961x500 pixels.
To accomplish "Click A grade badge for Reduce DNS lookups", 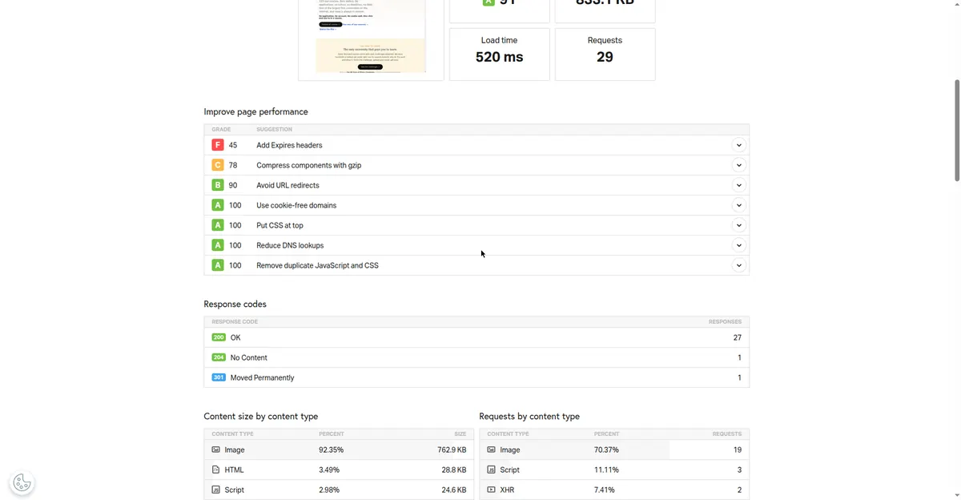I will coord(218,245).
